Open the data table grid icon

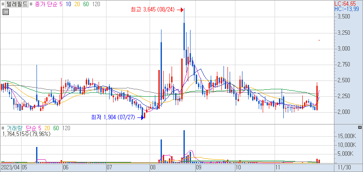coord(6,12)
